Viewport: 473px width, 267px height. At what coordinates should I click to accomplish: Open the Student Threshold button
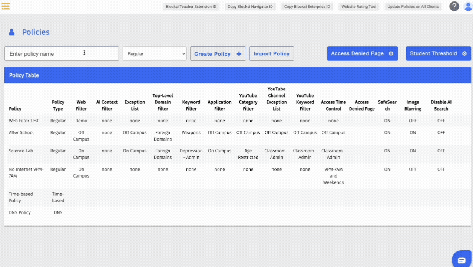click(x=438, y=53)
